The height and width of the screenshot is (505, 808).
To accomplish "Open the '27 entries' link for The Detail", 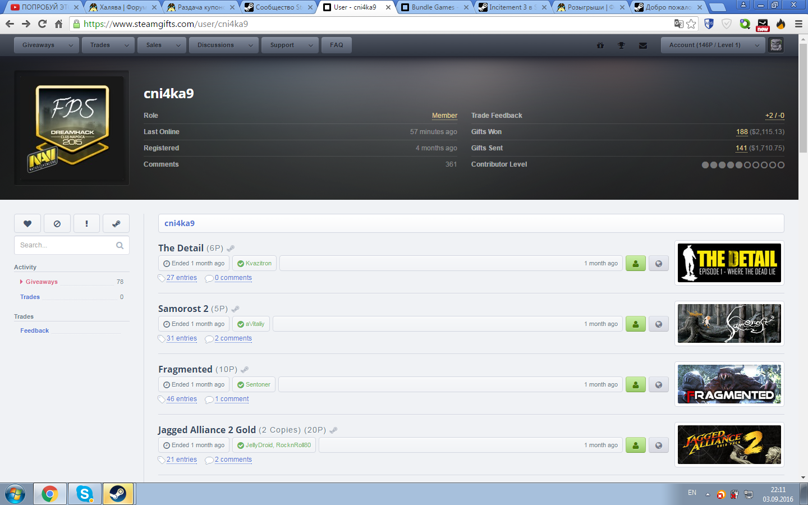I will click(x=182, y=278).
